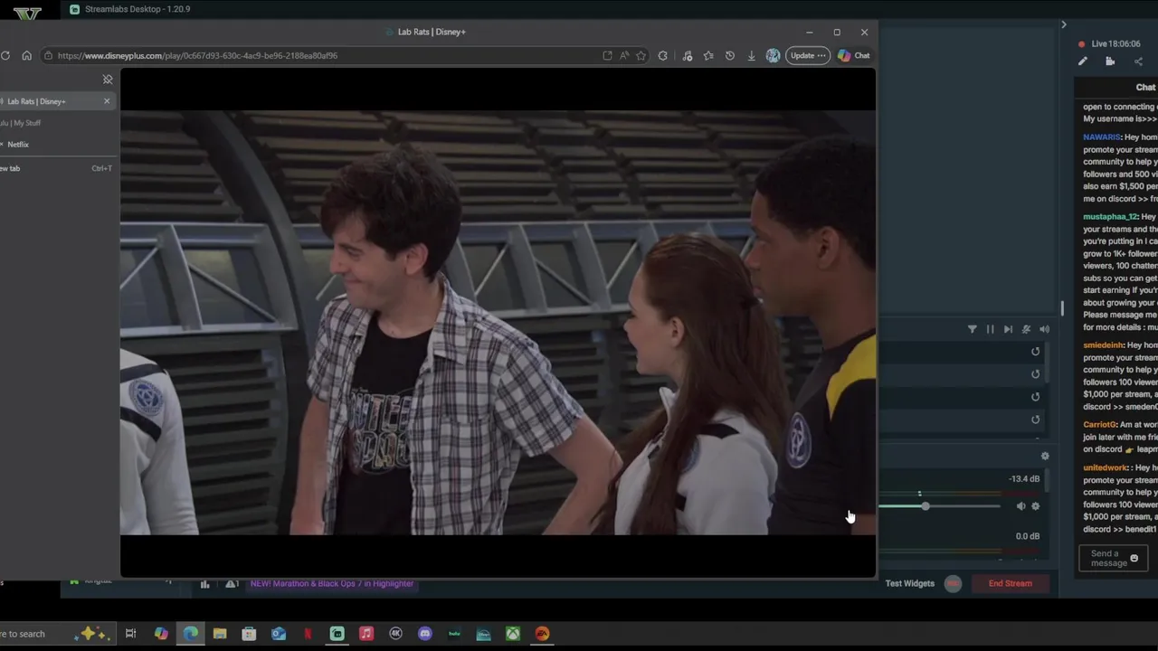Mute the -13.4 dB audio source
This screenshot has height=651, width=1158.
pyautogui.click(x=1021, y=506)
